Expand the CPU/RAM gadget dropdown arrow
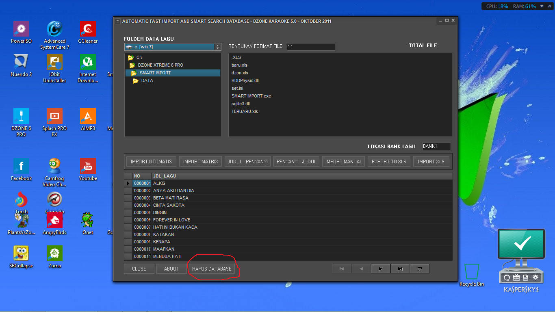 (x=542, y=6)
